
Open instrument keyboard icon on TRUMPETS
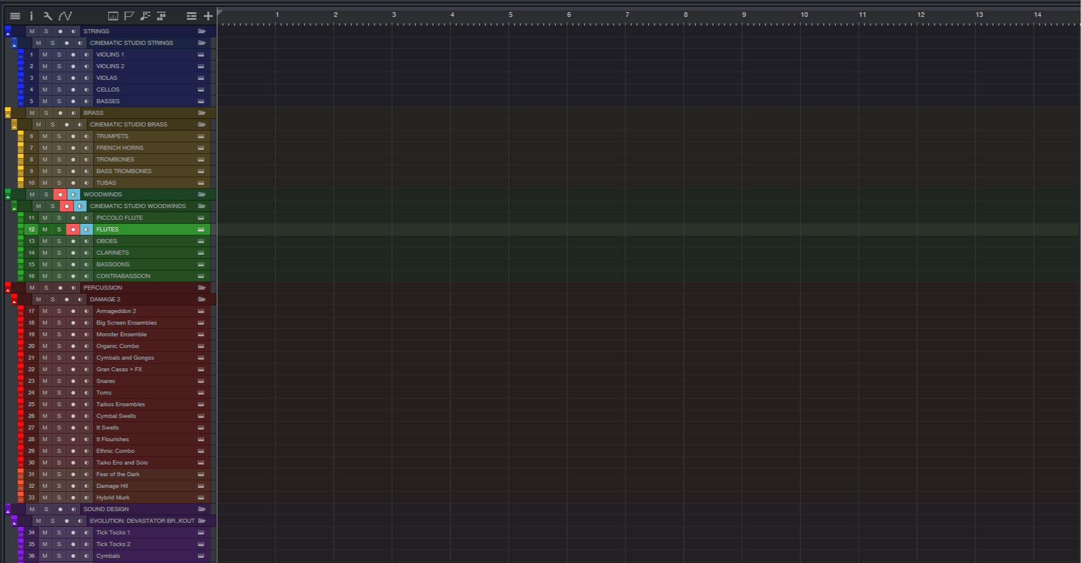[x=201, y=136]
